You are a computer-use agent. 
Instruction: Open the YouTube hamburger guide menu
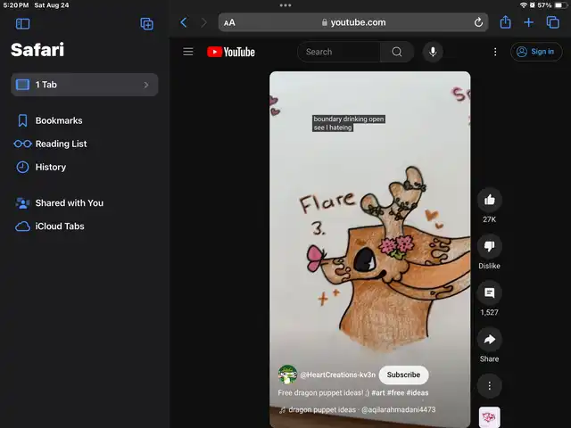pos(188,52)
